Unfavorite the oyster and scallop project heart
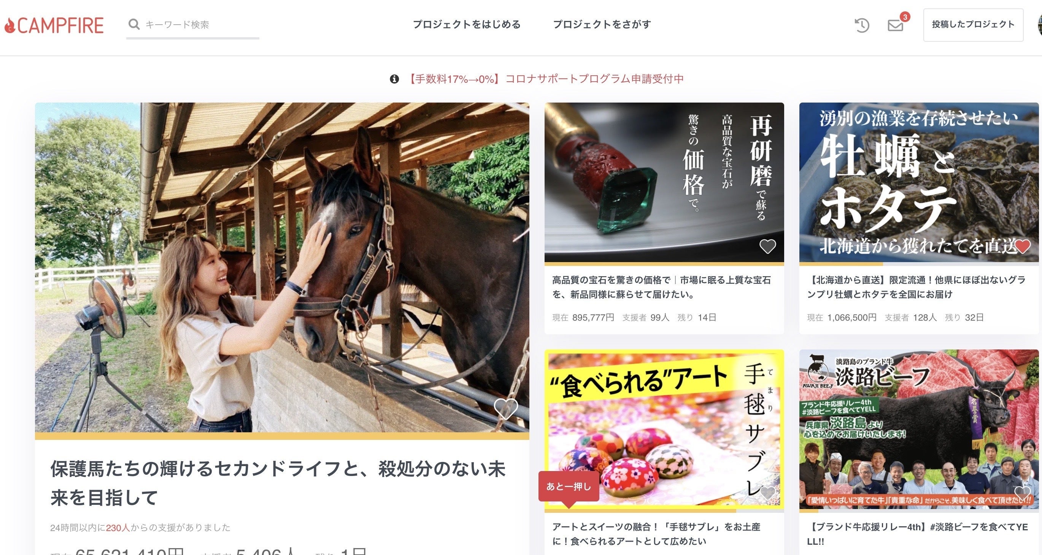The width and height of the screenshot is (1042, 555). pyautogui.click(x=1022, y=246)
